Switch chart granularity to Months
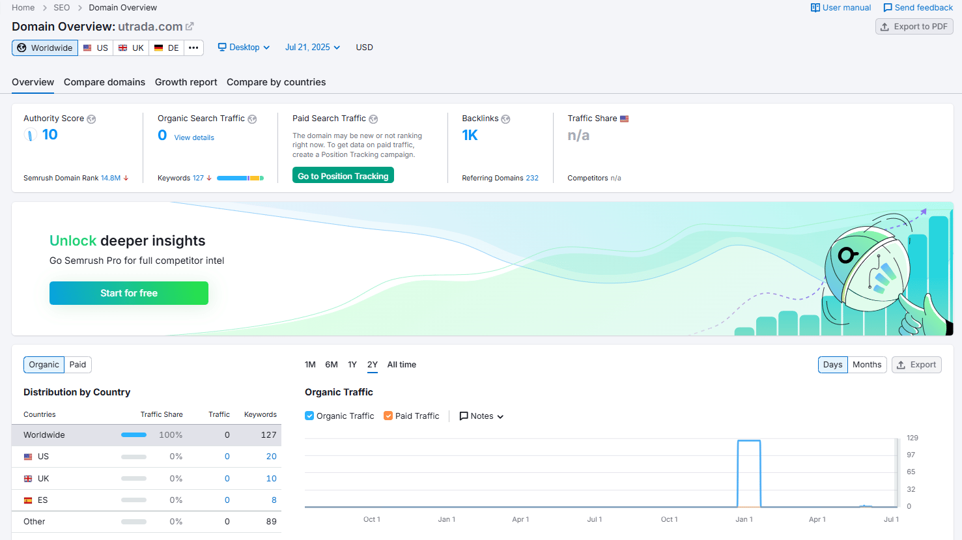962x540 pixels. tap(867, 365)
